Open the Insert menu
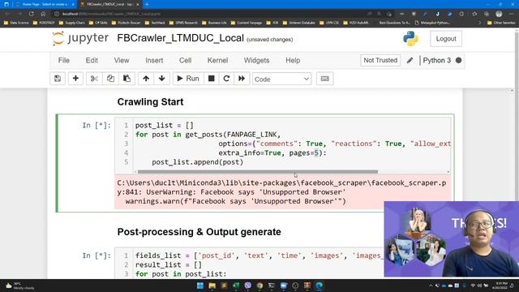 (x=154, y=60)
